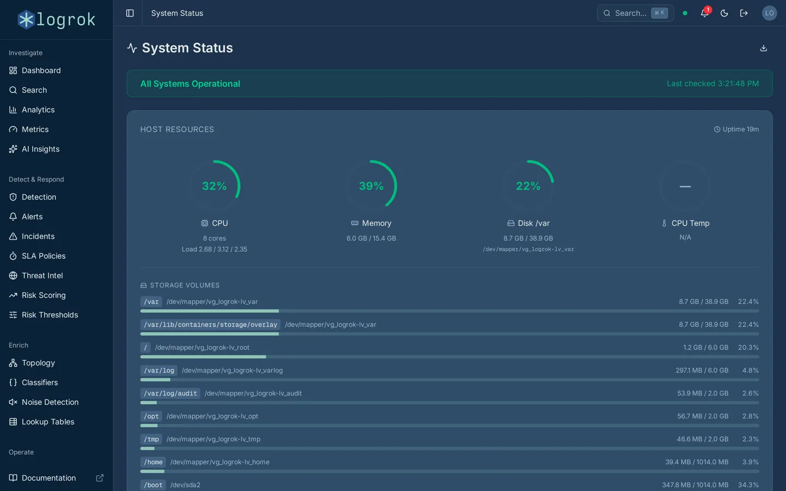Click System Status breadcrumb title

point(177,13)
